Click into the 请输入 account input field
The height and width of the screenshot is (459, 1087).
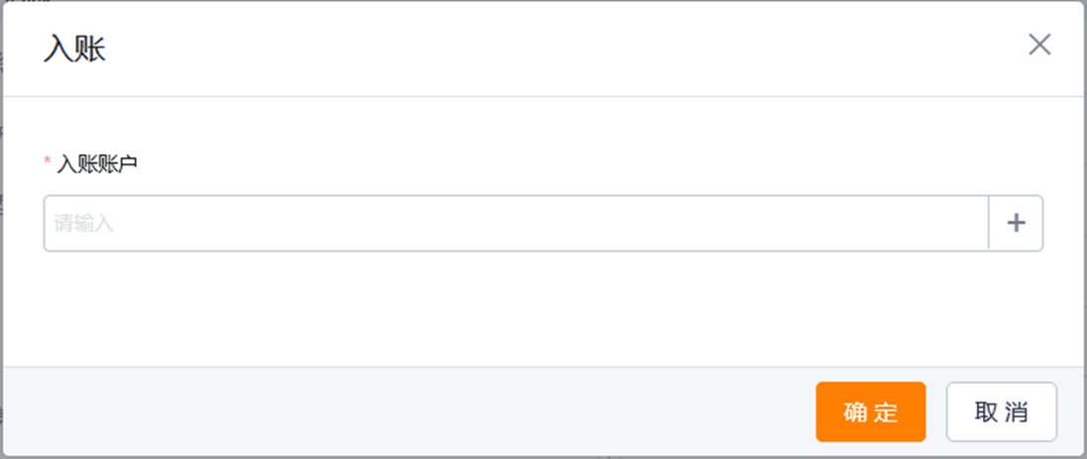(516, 223)
